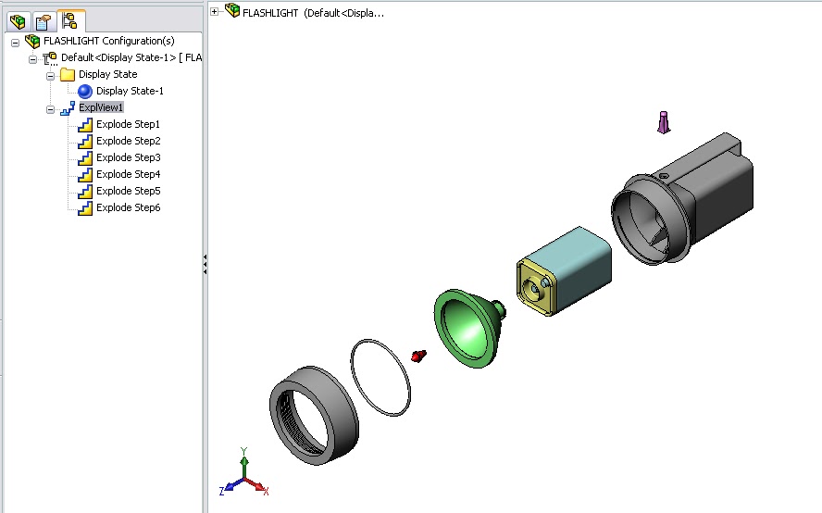Collapse the Default<Display State-1> configuration node
Image resolution: width=822 pixels, height=513 pixels.
(x=32, y=59)
